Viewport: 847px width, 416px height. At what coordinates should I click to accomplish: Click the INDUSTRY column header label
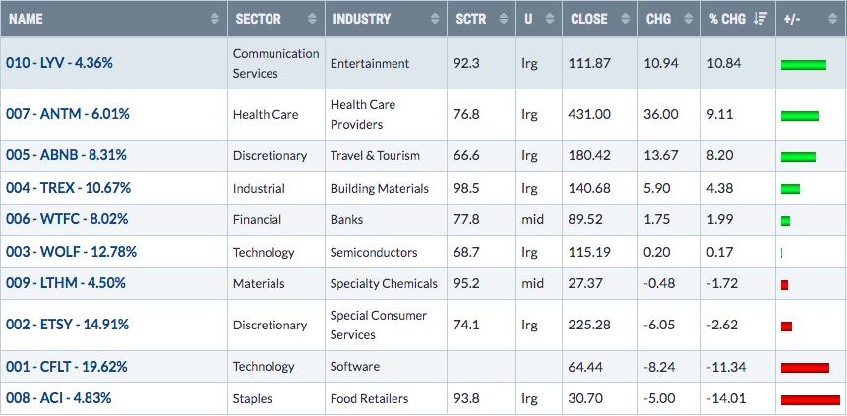point(361,19)
